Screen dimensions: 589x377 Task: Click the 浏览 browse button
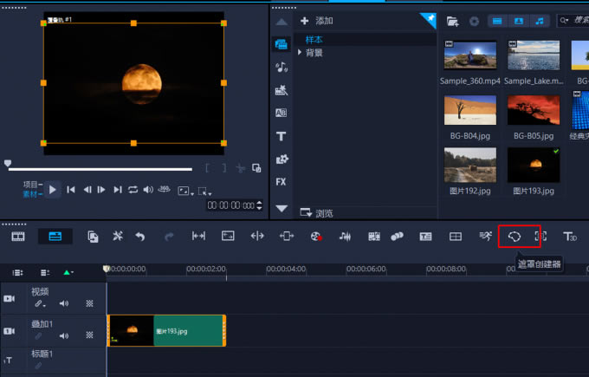pos(316,212)
